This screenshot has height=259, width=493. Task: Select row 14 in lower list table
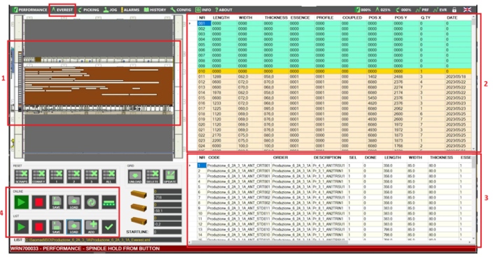[x=334, y=235]
